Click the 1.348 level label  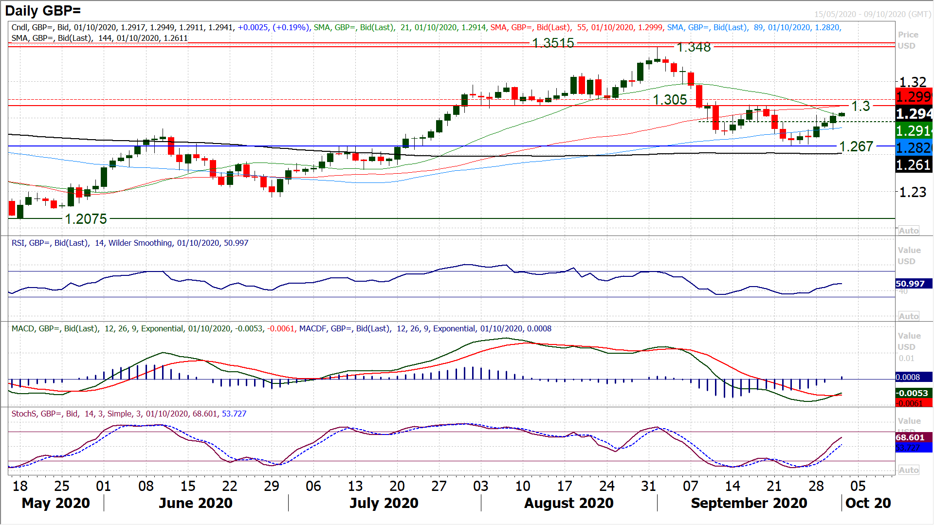[694, 47]
